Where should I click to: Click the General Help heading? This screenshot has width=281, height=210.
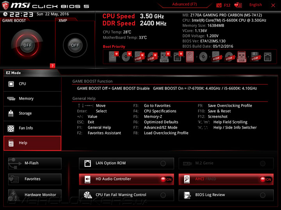84,98
